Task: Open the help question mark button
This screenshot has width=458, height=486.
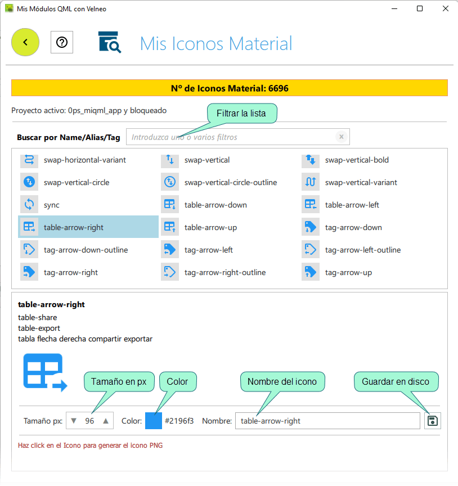Action: 62,42
